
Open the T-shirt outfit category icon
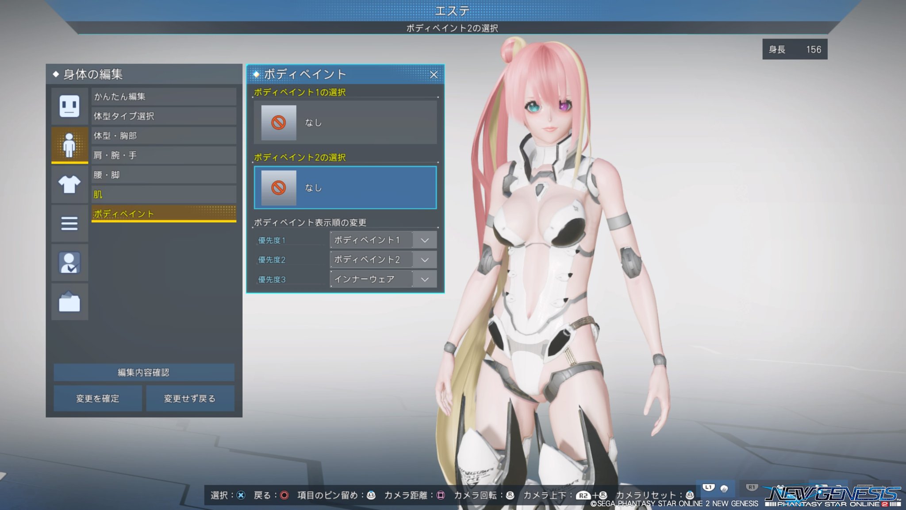click(x=69, y=184)
